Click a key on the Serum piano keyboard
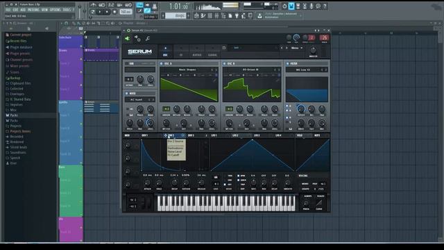Image resolution: width=444 pixels, height=250 pixels. (227, 203)
